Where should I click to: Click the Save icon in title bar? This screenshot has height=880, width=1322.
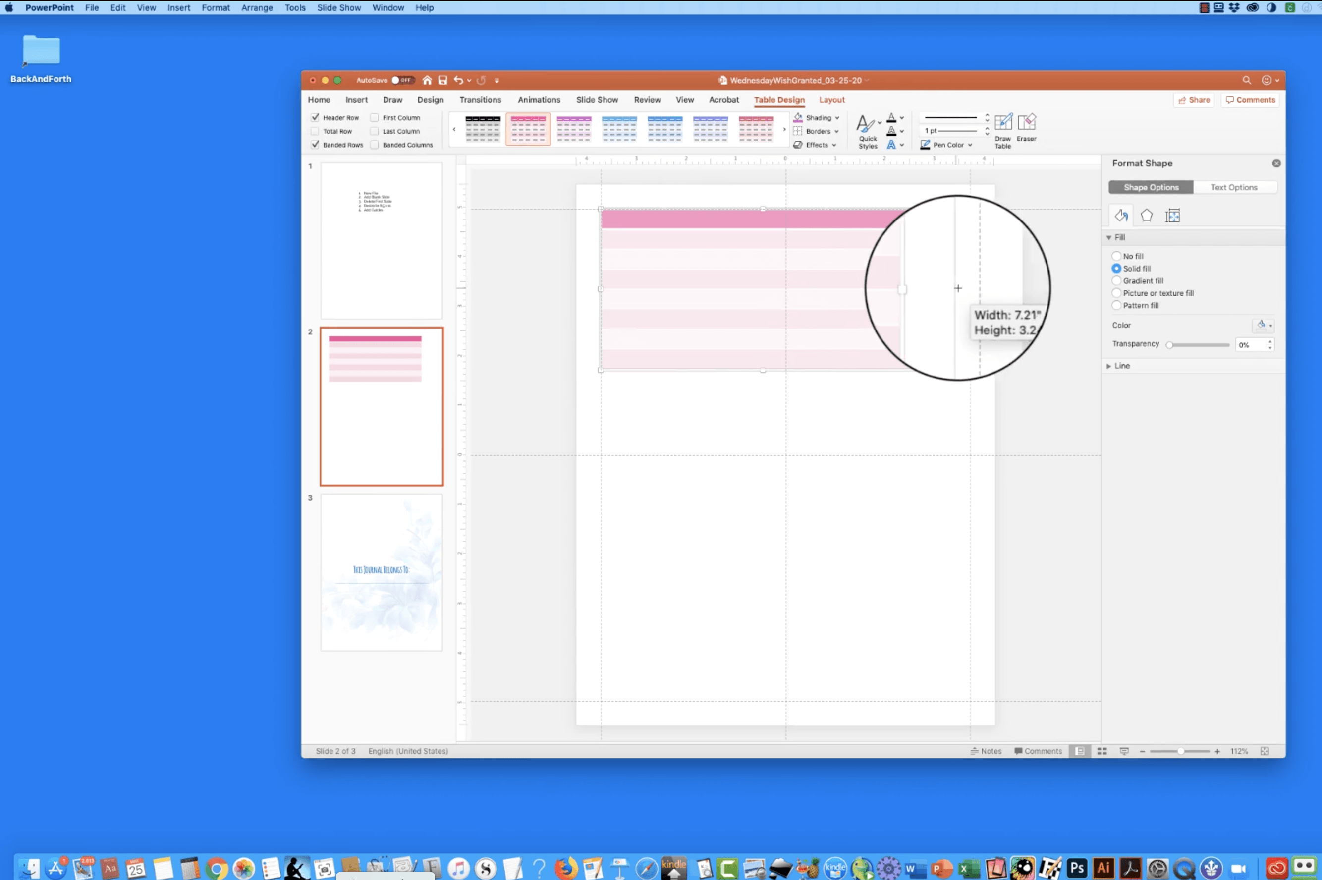pos(442,80)
